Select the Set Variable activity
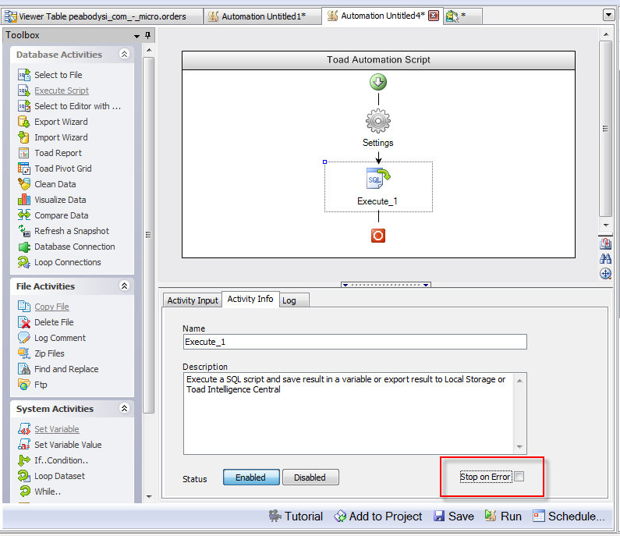 point(48,429)
